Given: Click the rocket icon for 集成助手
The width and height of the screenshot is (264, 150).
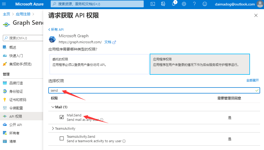Looking at the screenshot, I should pyautogui.click(x=5, y=64).
